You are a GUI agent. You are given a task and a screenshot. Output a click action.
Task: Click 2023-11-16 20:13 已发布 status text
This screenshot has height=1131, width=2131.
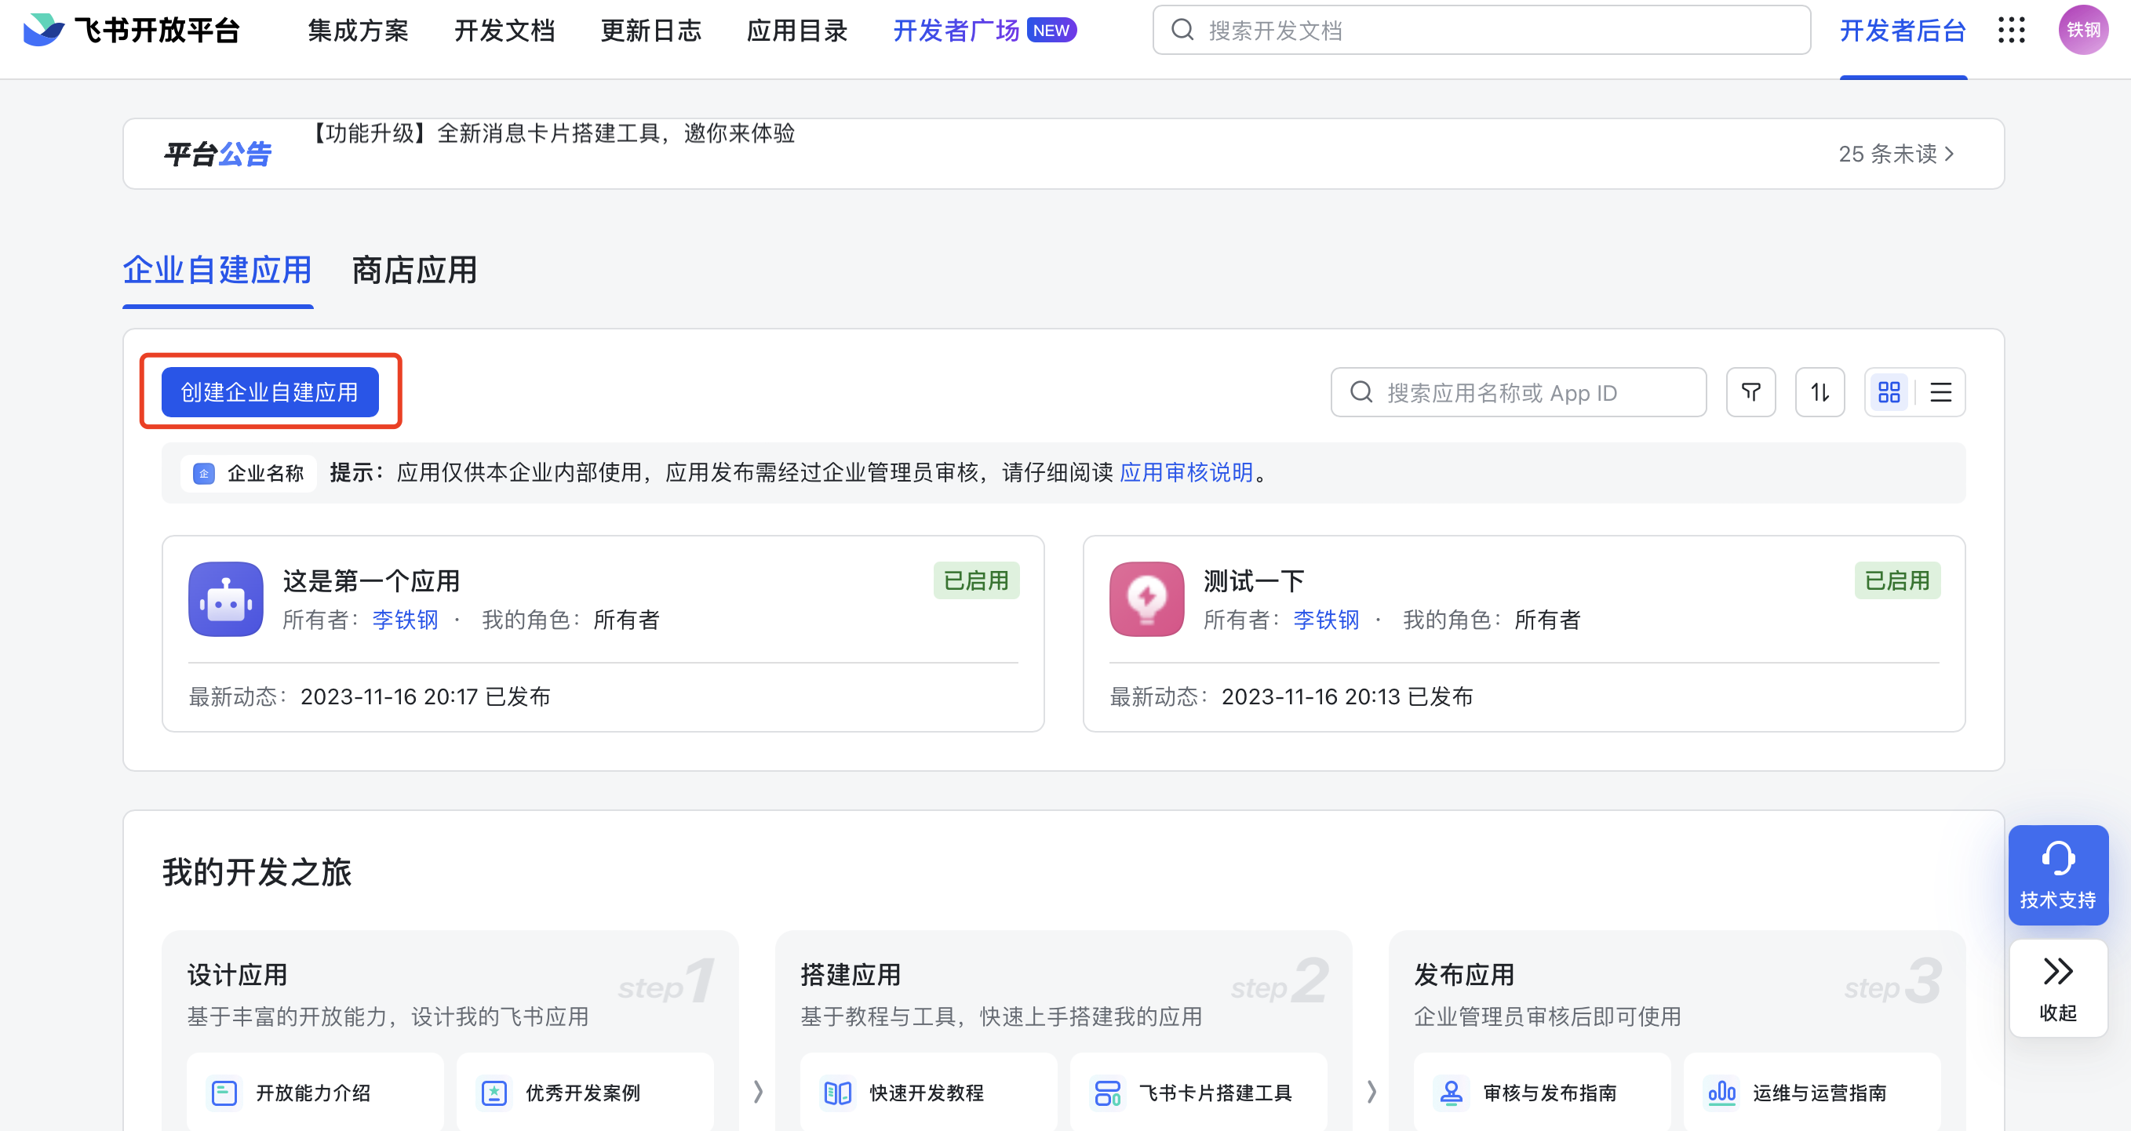coord(1346,697)
